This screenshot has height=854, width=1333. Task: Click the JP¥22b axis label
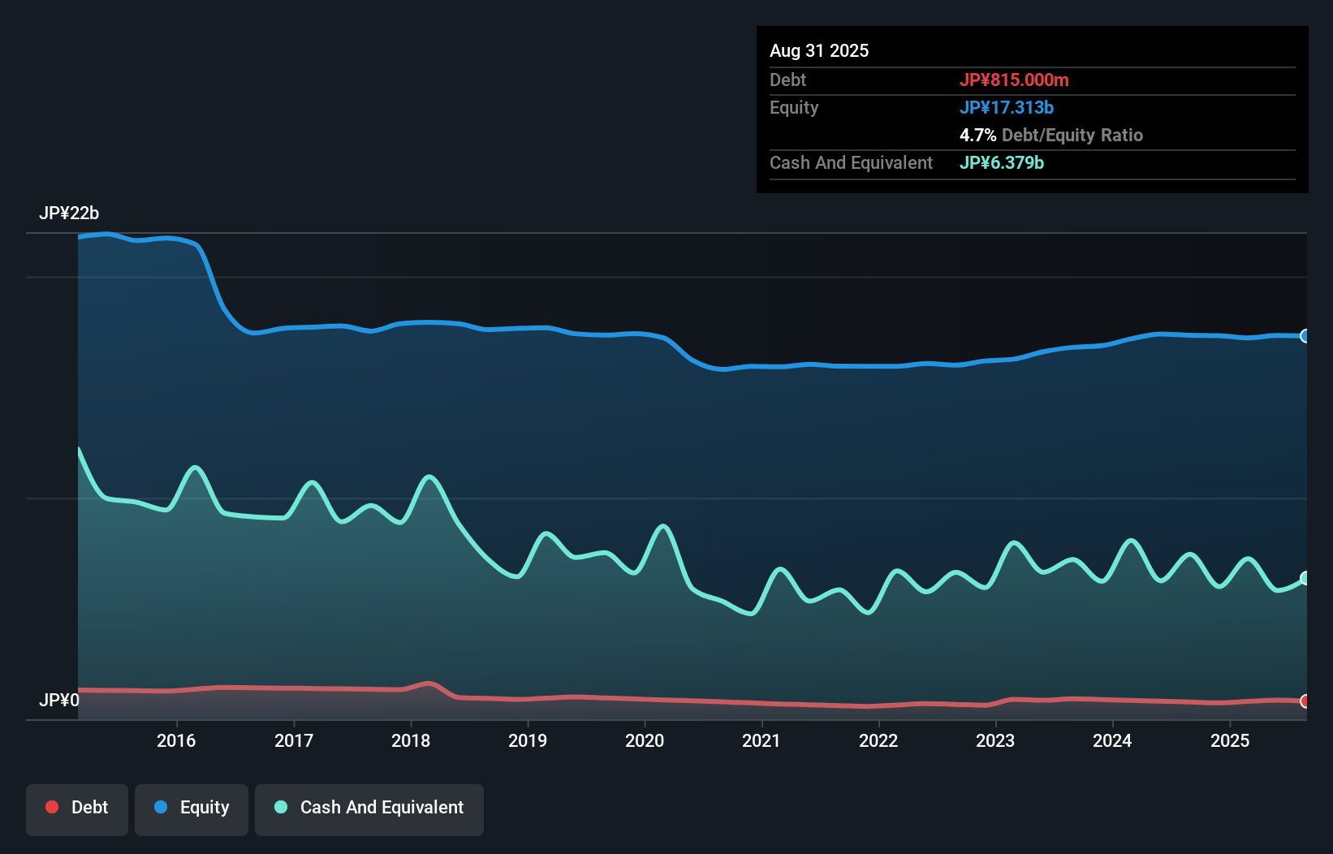69,213
